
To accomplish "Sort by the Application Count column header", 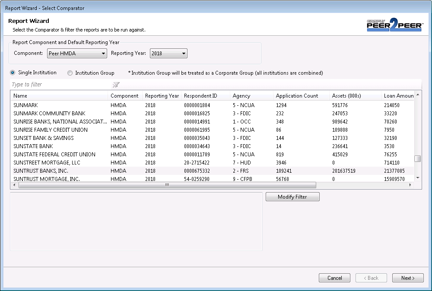I will 301,96.
